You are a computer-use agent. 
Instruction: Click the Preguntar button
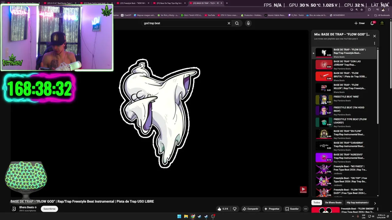pos(272,209)
